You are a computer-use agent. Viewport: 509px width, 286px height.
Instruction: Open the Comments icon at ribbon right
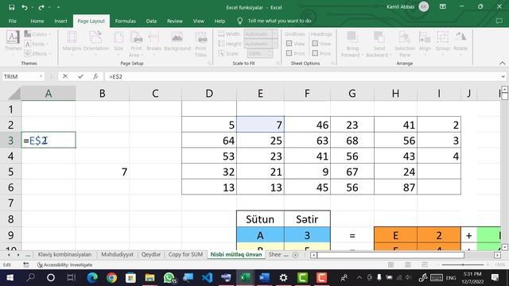pos(499,21)
